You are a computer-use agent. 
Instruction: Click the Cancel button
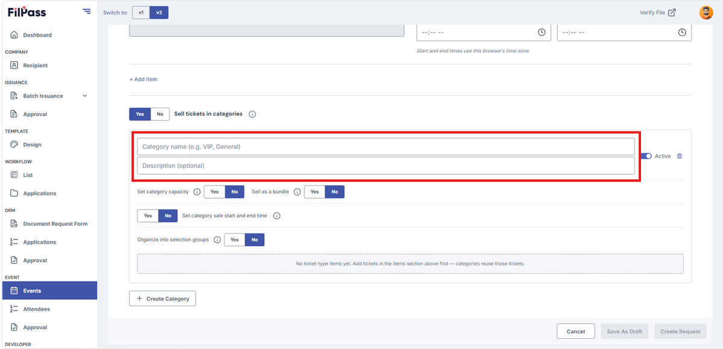(x=575, y=332)
